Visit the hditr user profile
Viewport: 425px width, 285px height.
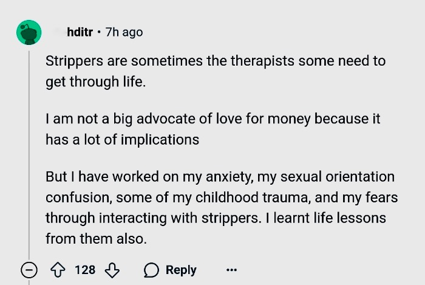pos(80,32)
